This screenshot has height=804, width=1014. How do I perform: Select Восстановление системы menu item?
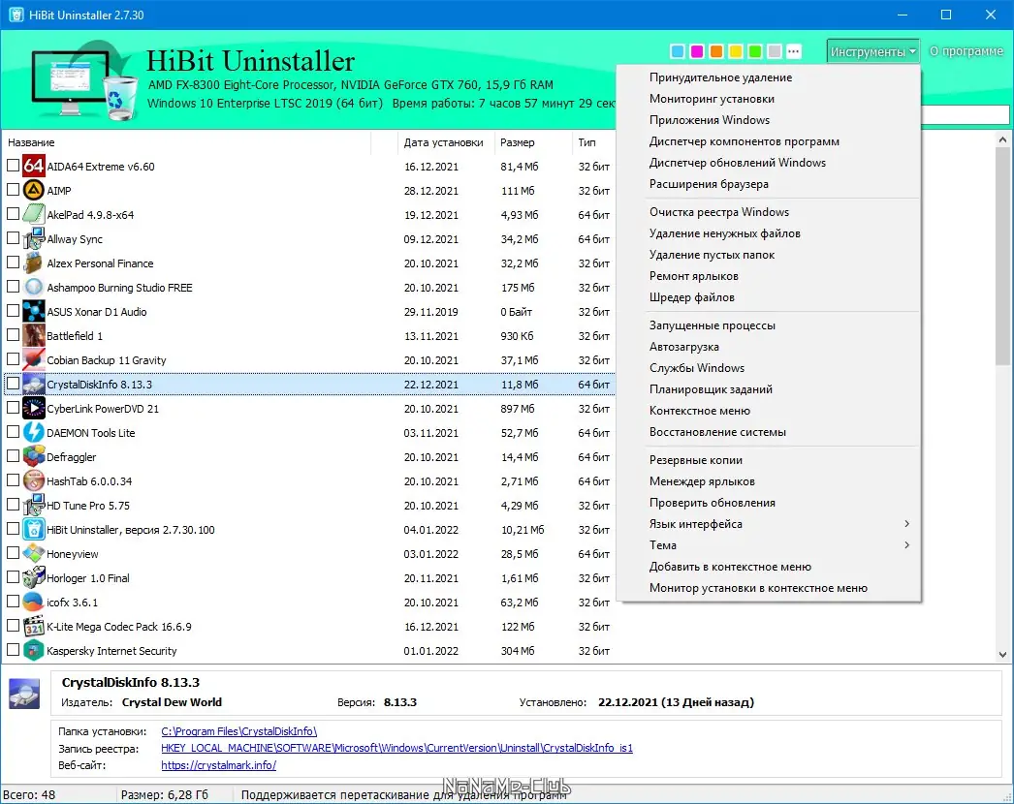tap(769, 432)
